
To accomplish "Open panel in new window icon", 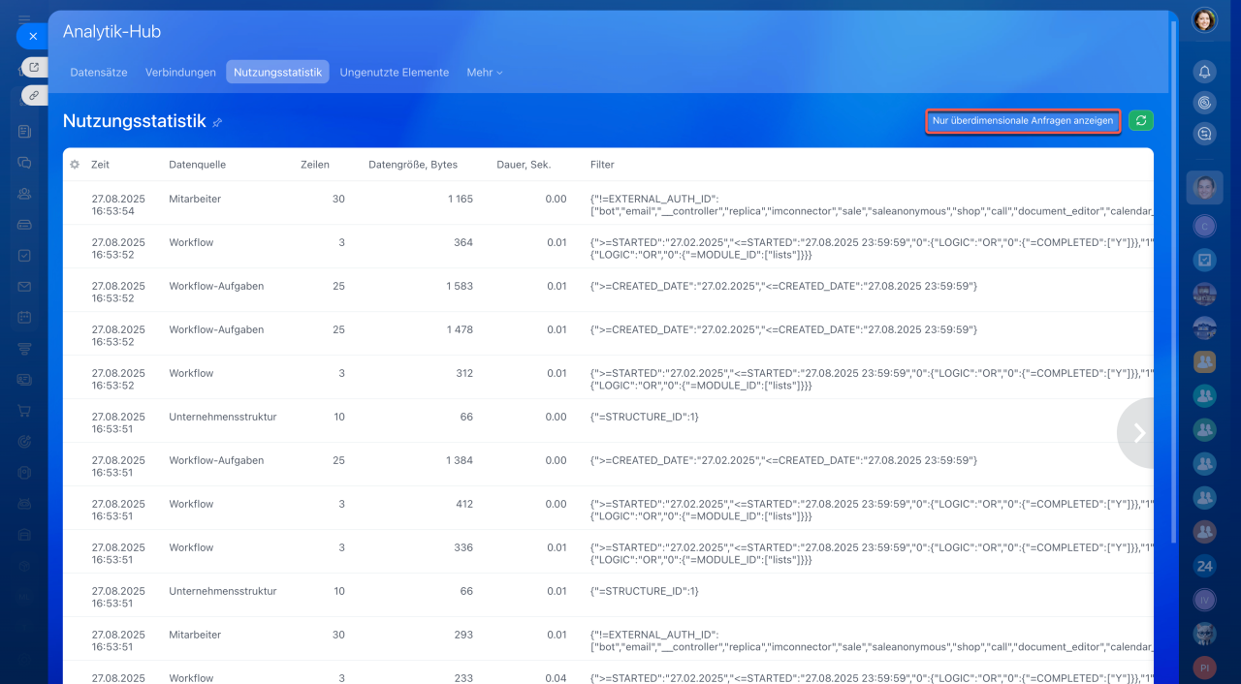I will tap(34, 68).
